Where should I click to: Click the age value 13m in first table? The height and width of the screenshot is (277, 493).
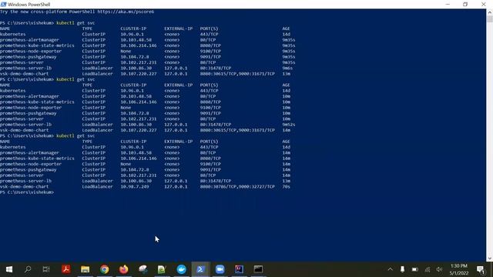pos(286,74)
